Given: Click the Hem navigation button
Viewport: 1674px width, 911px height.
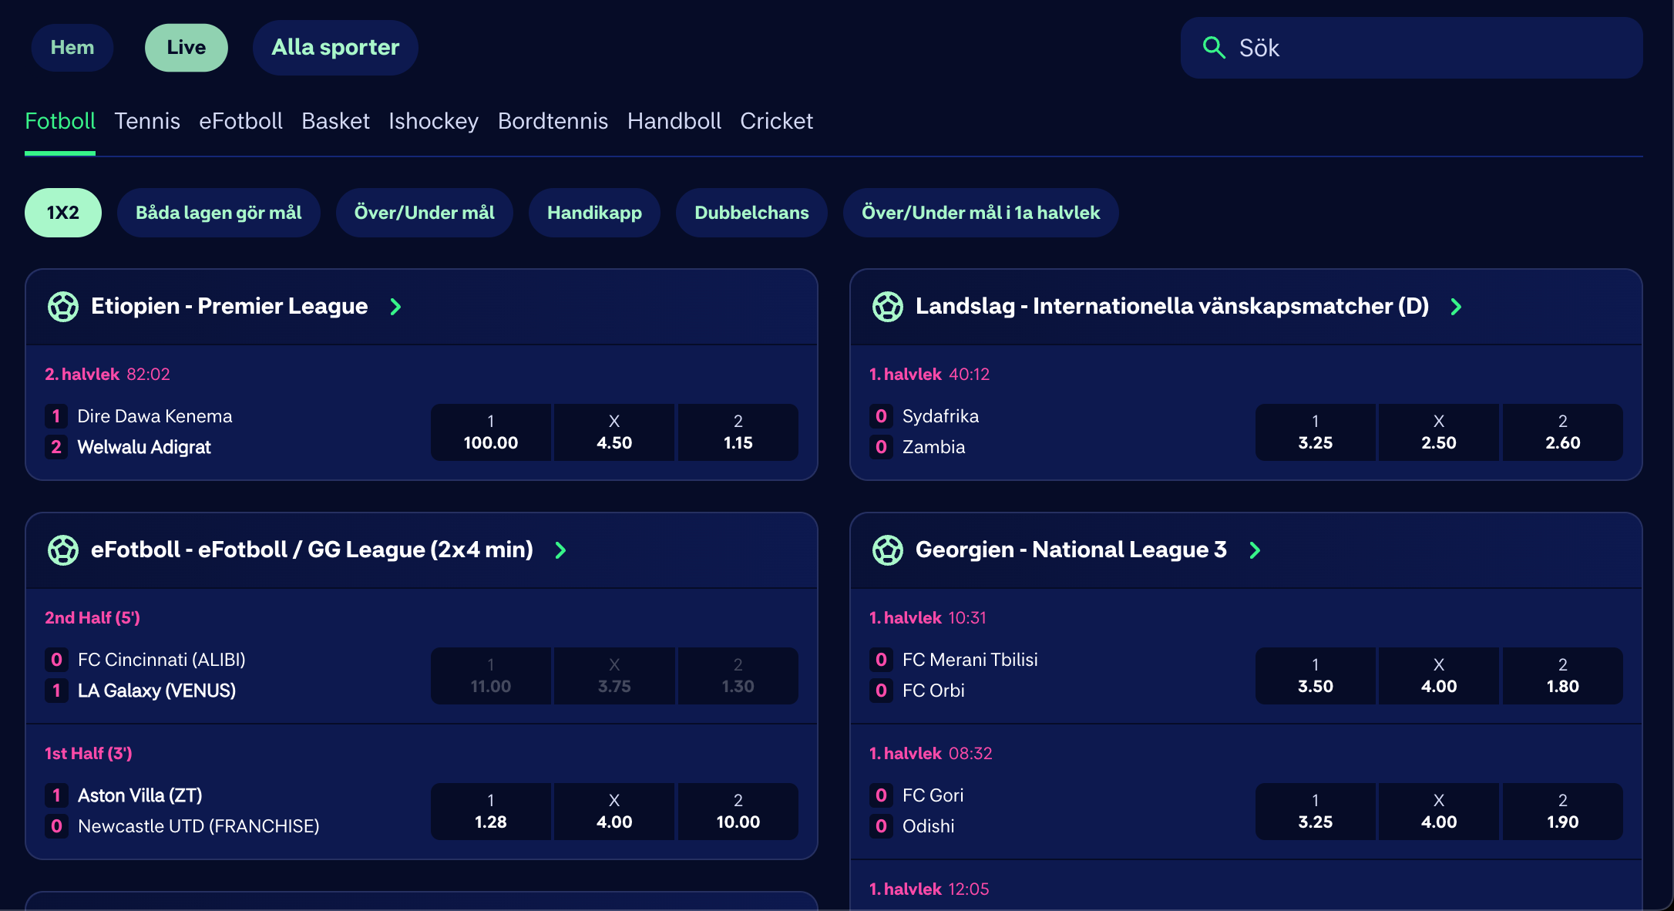Looking at the screenshot, I should (x=72, y=48).
